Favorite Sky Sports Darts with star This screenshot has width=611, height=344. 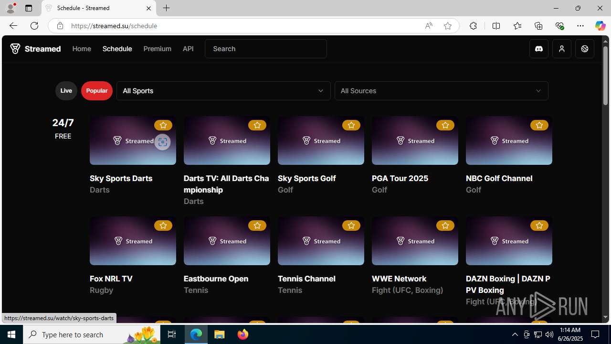coord(163,125)
